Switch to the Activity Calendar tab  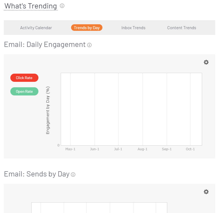36,28
